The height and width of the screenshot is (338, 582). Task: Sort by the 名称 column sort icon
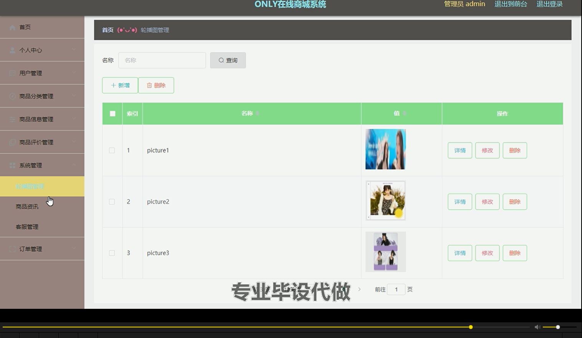[258, 113]
